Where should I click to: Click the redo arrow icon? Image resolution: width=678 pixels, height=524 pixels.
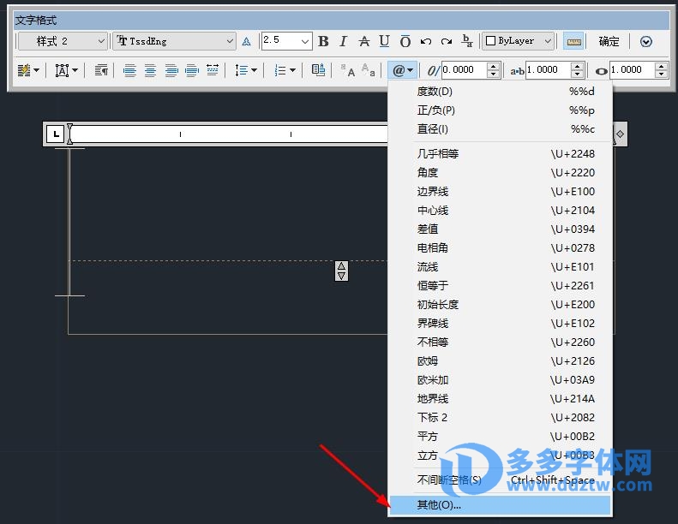coord(446,41)
